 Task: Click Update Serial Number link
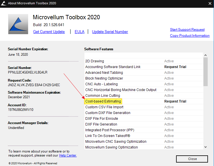click(110, 32)
